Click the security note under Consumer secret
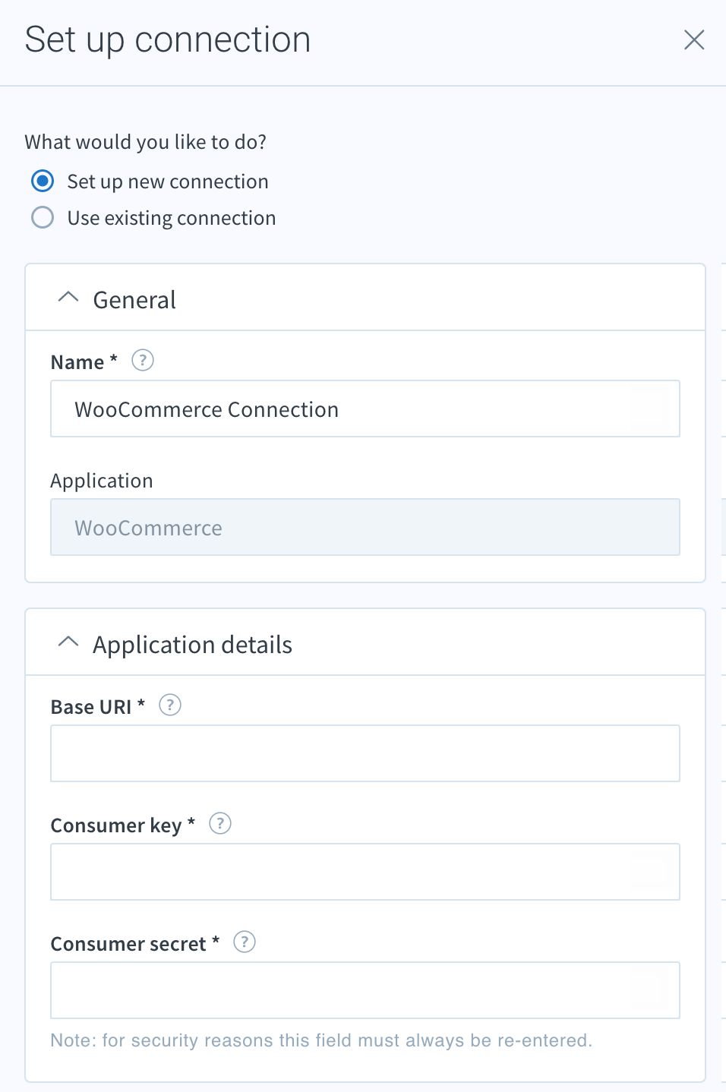726x1092 pixels. (321, 1040)
